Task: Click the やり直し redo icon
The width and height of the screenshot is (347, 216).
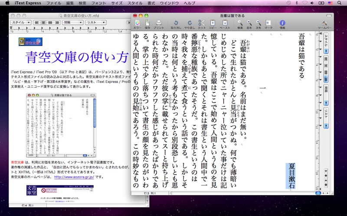Action: [190, 23]
